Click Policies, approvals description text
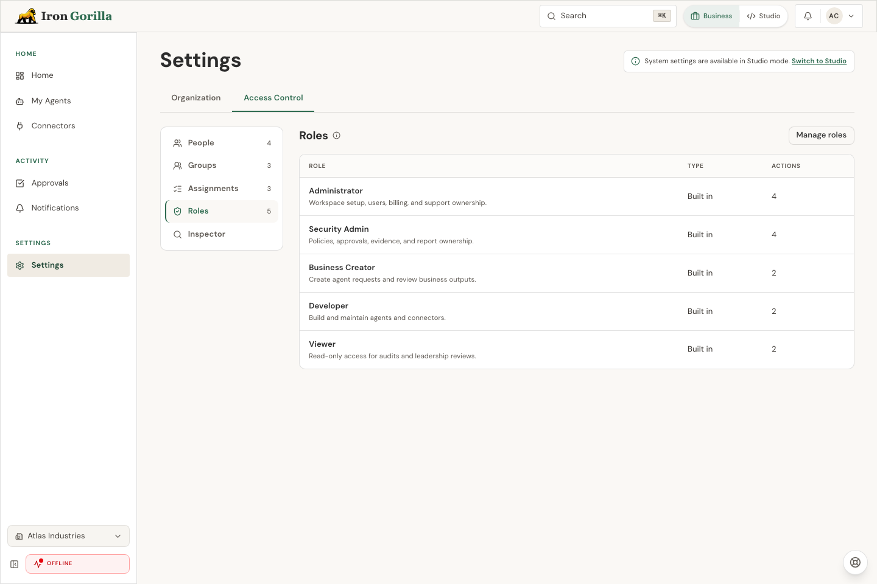 pyautogui.click(x=391, y=242)
